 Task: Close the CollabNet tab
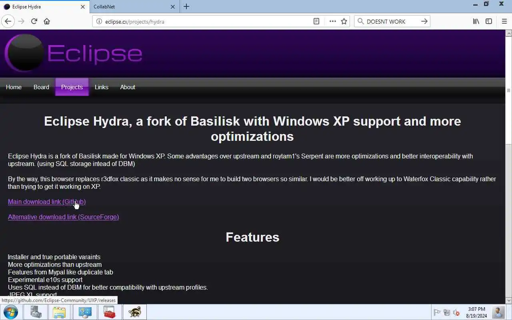[173, 7]
